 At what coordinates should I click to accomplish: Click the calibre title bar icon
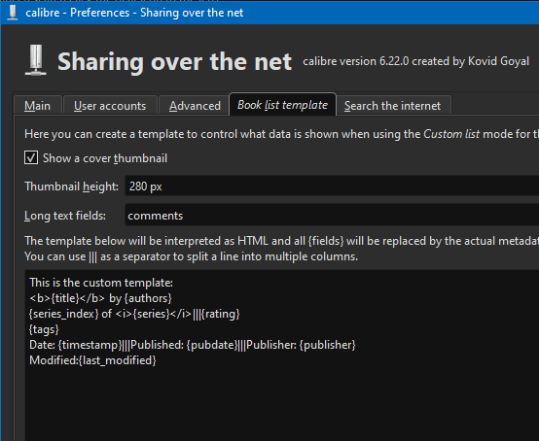[13, 13]
